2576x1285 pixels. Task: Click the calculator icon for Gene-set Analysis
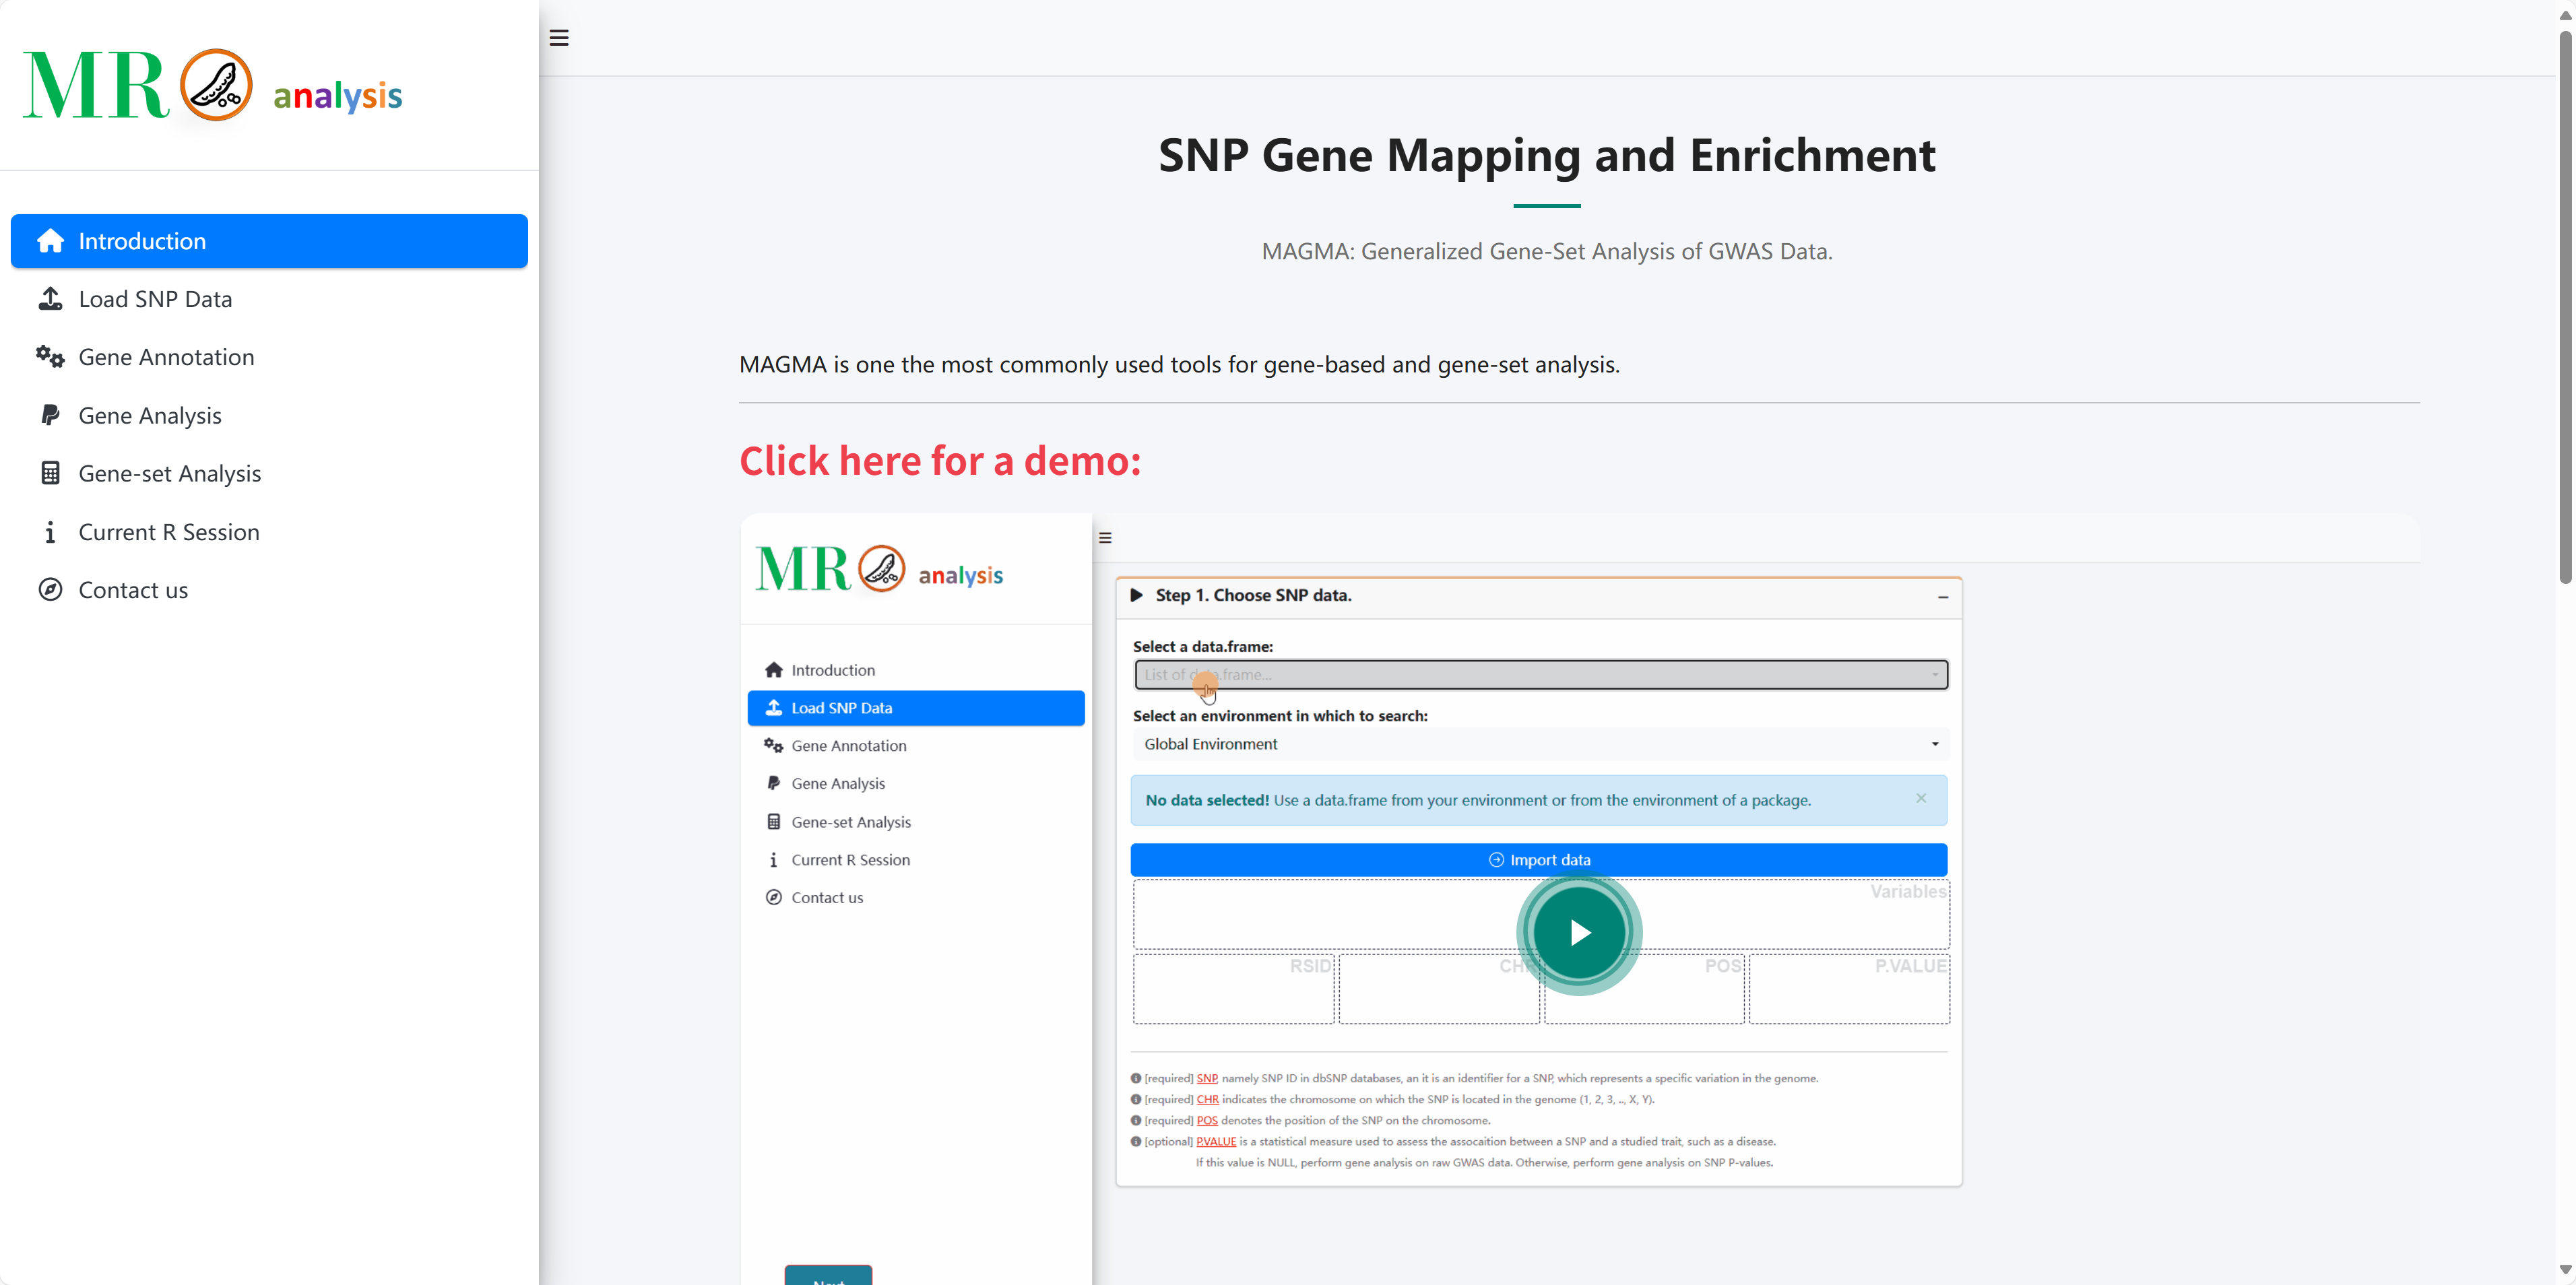pyautogui.click(x=50, y=473)
